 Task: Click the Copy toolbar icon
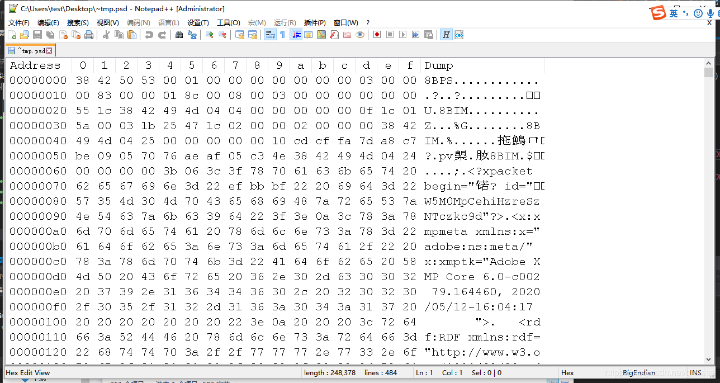119,35
